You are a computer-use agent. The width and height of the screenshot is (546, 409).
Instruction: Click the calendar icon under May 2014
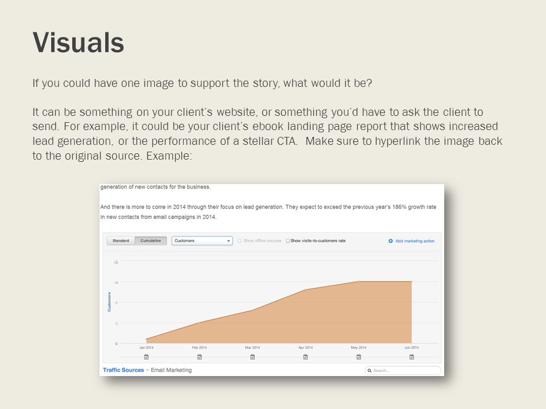tap(359, 357)
